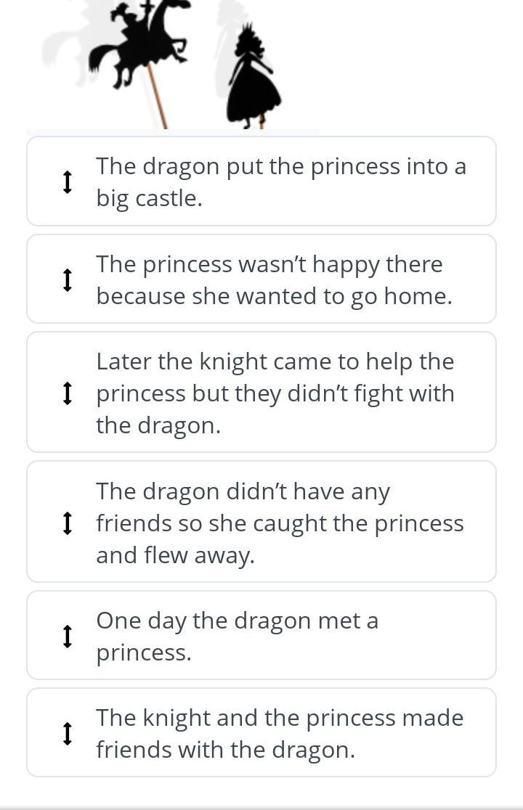
Task: Click the up-down arrow for 'One day the dragon'
Action: pyautogui.click(x=67, y=636)
